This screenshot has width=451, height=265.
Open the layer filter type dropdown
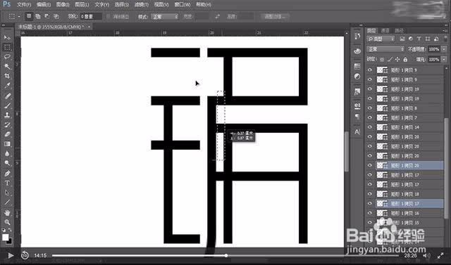[381, 39]
